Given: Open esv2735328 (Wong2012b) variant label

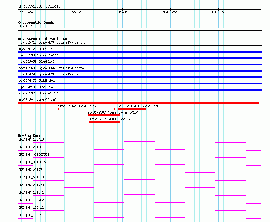Looking at the screenshot, I should 38,93.
